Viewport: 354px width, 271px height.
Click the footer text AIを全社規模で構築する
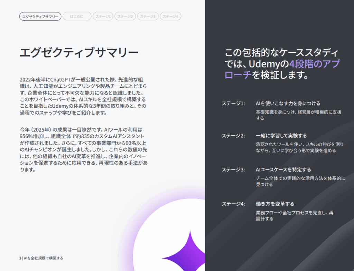pyautogui.click(x=44, y=258)
